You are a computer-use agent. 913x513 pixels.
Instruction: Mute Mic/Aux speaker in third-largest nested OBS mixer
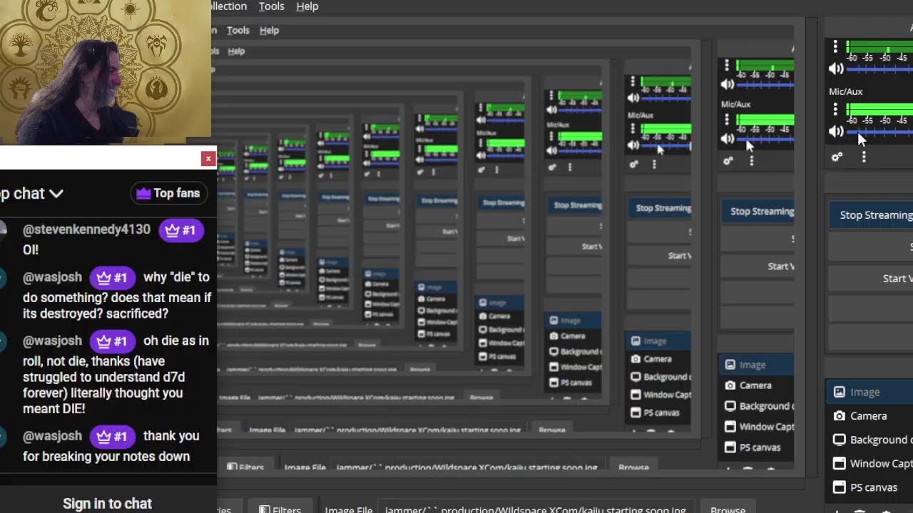[x=633, y=145]
